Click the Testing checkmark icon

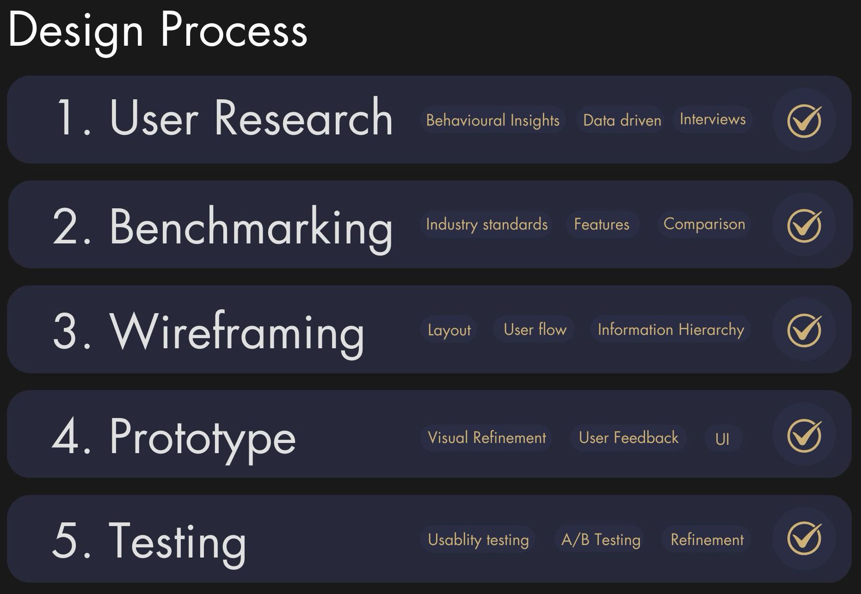pyautogui.click(x=804, y=538)
